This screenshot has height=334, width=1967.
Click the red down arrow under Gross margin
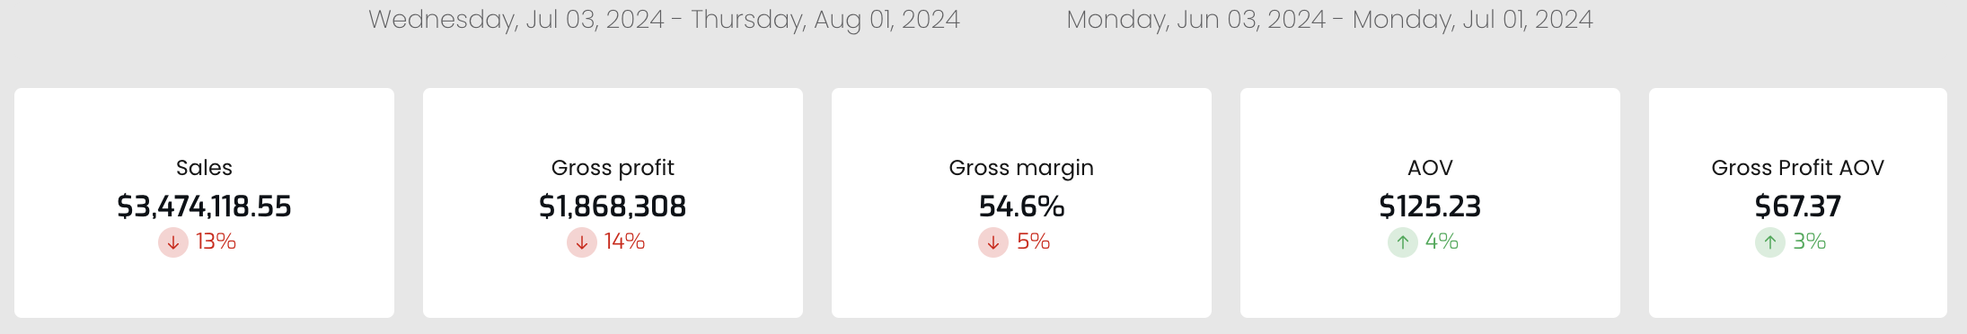pos(993,242)
